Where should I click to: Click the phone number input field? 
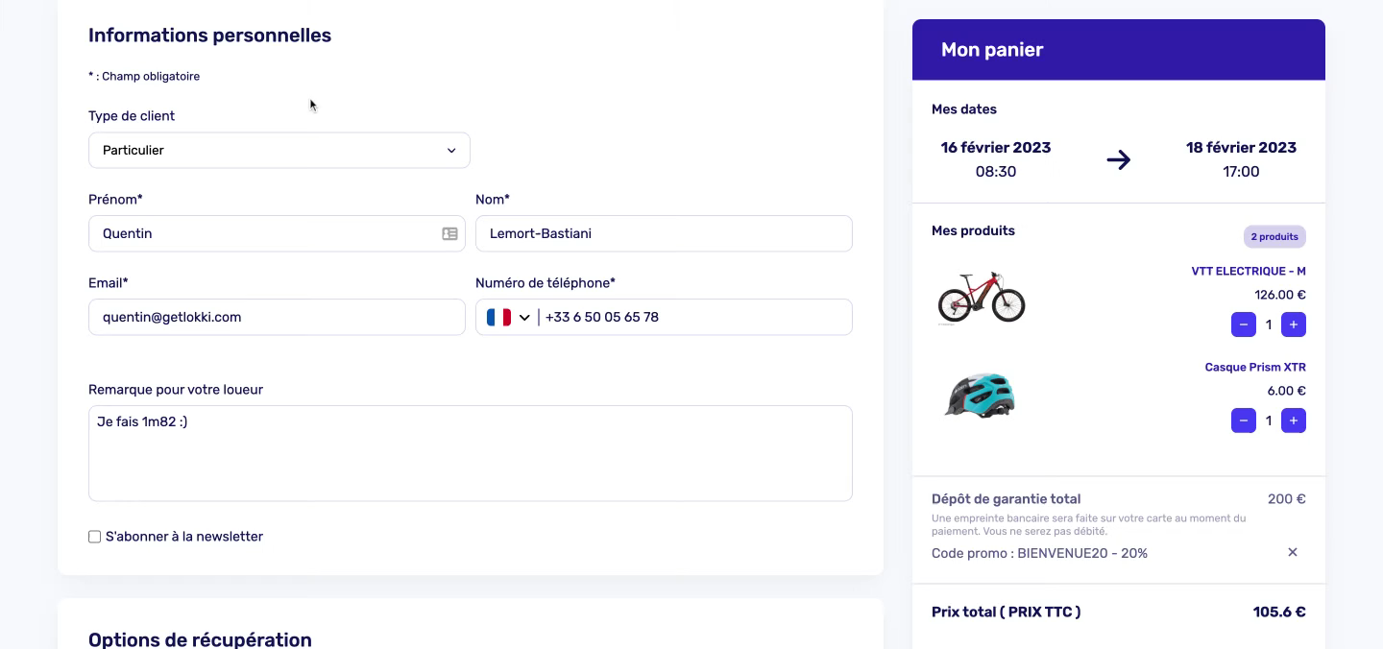coord(695,317)
